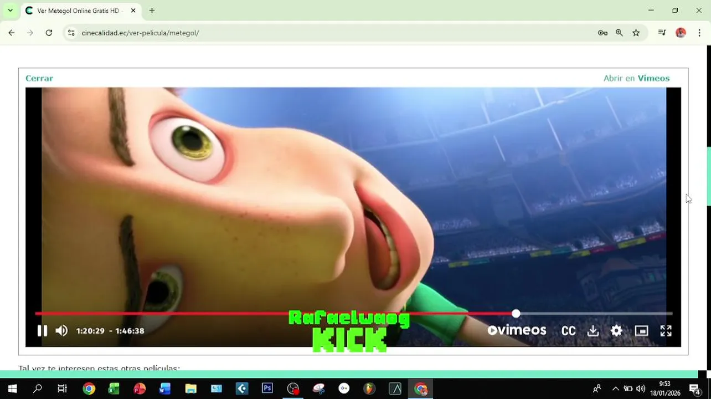Click the Cerrar link above player
Image resolution: width=711 pixels, height=399 pixels.
(x=39, y=78)
